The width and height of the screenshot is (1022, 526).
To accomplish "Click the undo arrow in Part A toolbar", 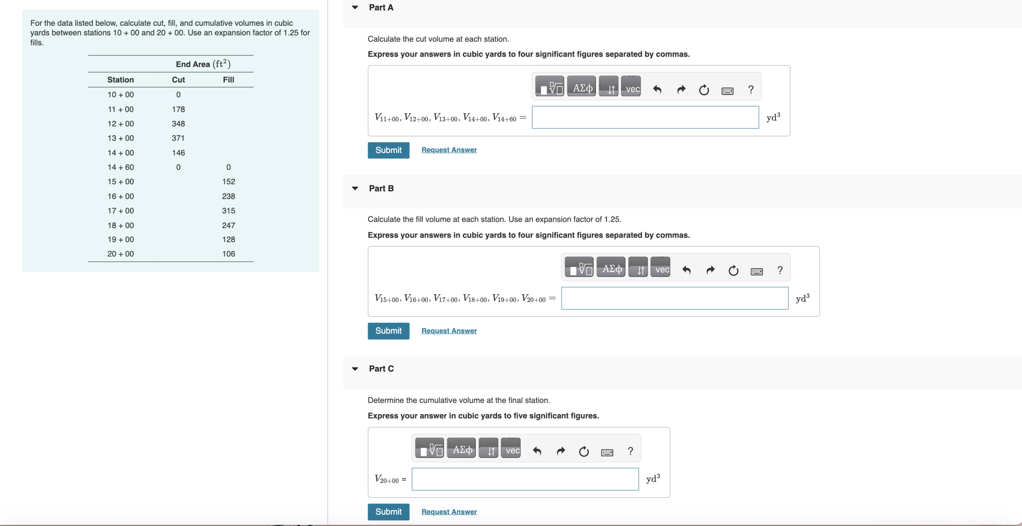I will [x=657, y=90].
